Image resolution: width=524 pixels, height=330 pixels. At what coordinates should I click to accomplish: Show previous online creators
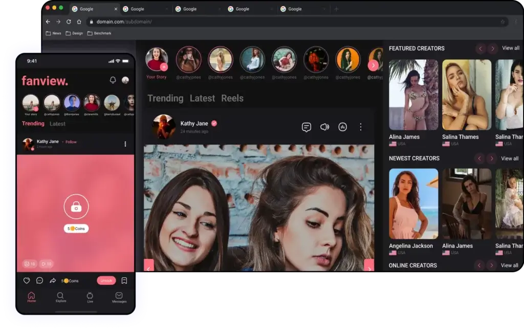(479, 265)
